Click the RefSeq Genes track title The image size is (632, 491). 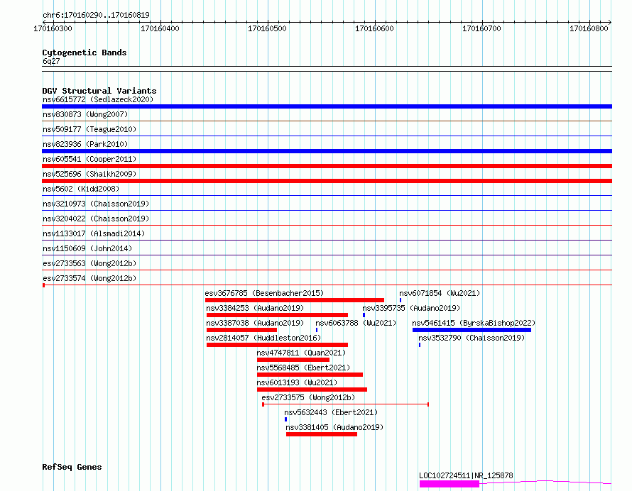(x=72, y=467)
